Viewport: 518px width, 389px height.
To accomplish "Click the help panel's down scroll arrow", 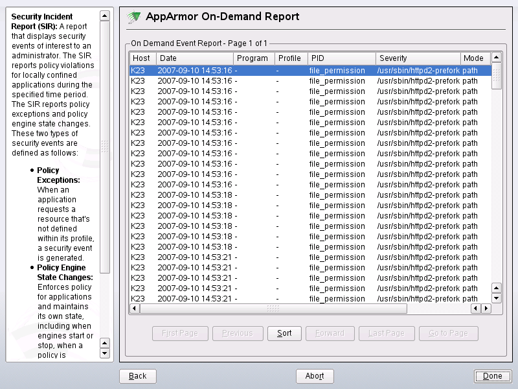I will tap(104, 353).
